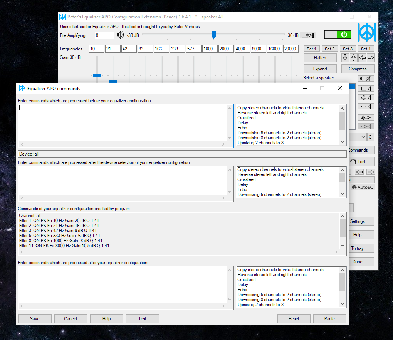This screenshot has width=393, height=340.
Task: Close the Equalizer APO commands dialog
Action: [339, 88]
